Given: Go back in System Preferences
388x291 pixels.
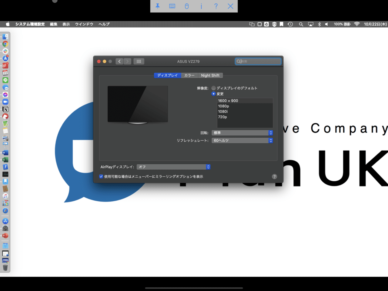Looking at the screenshot, I should (119, 61).
